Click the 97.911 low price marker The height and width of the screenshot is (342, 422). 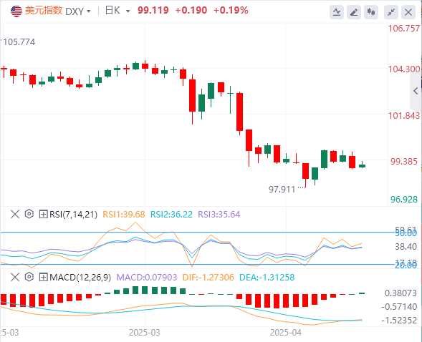282,190
